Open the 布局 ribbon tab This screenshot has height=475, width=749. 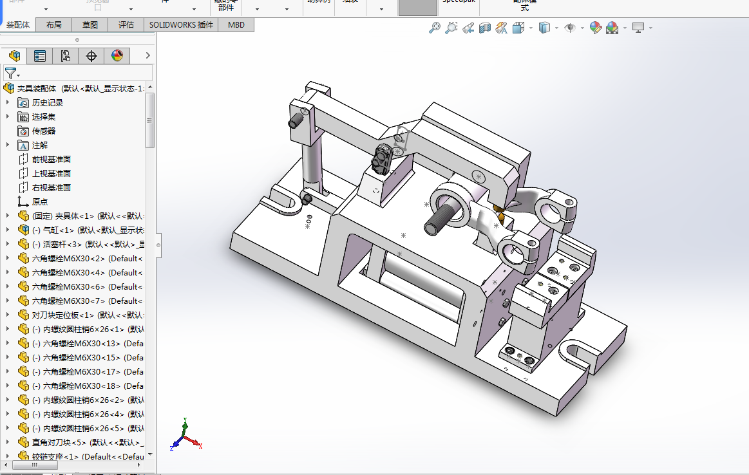(x=54, y=25)
